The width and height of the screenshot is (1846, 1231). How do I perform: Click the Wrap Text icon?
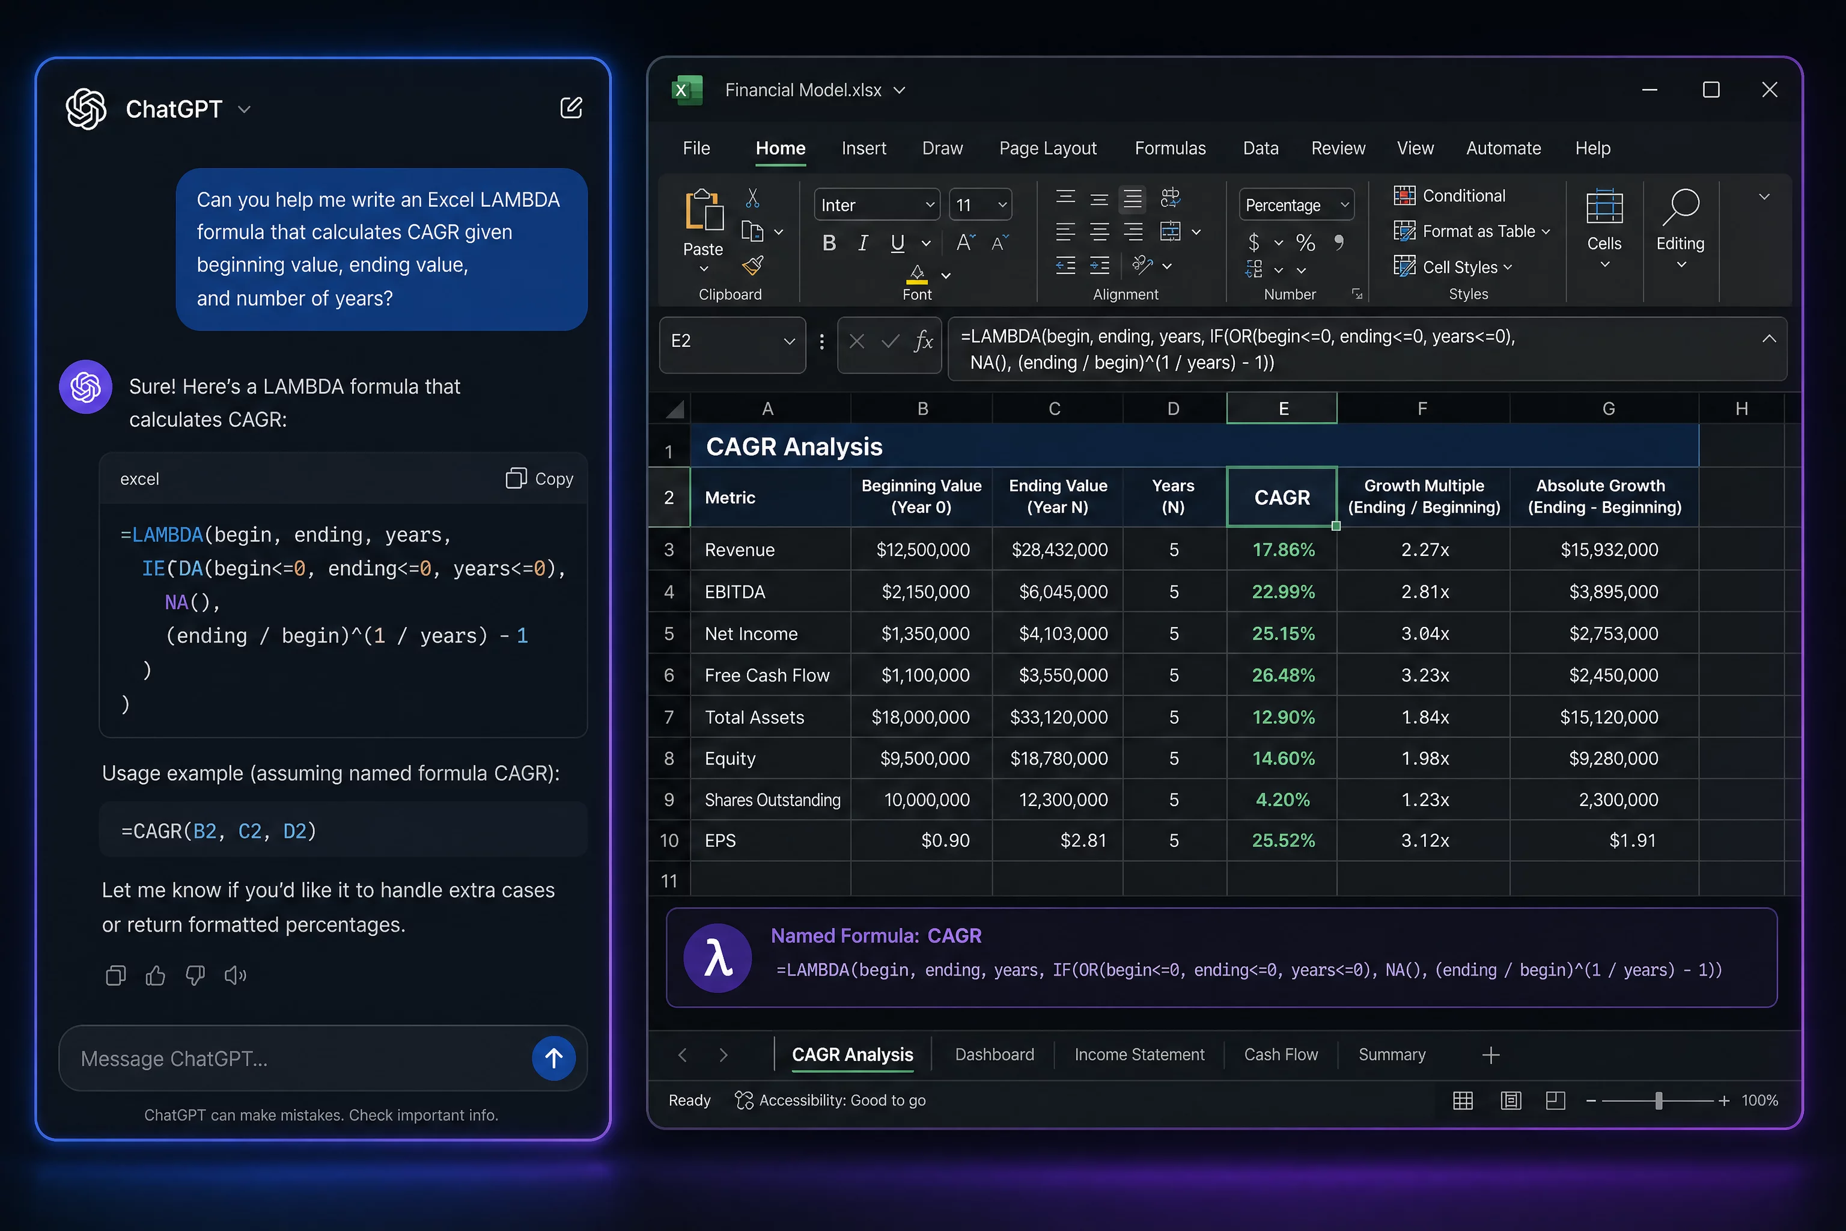(1170, 197)
